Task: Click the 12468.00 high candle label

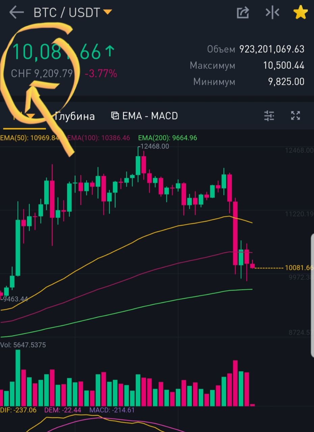Action: pyautogui.click(x=155, y=146)
